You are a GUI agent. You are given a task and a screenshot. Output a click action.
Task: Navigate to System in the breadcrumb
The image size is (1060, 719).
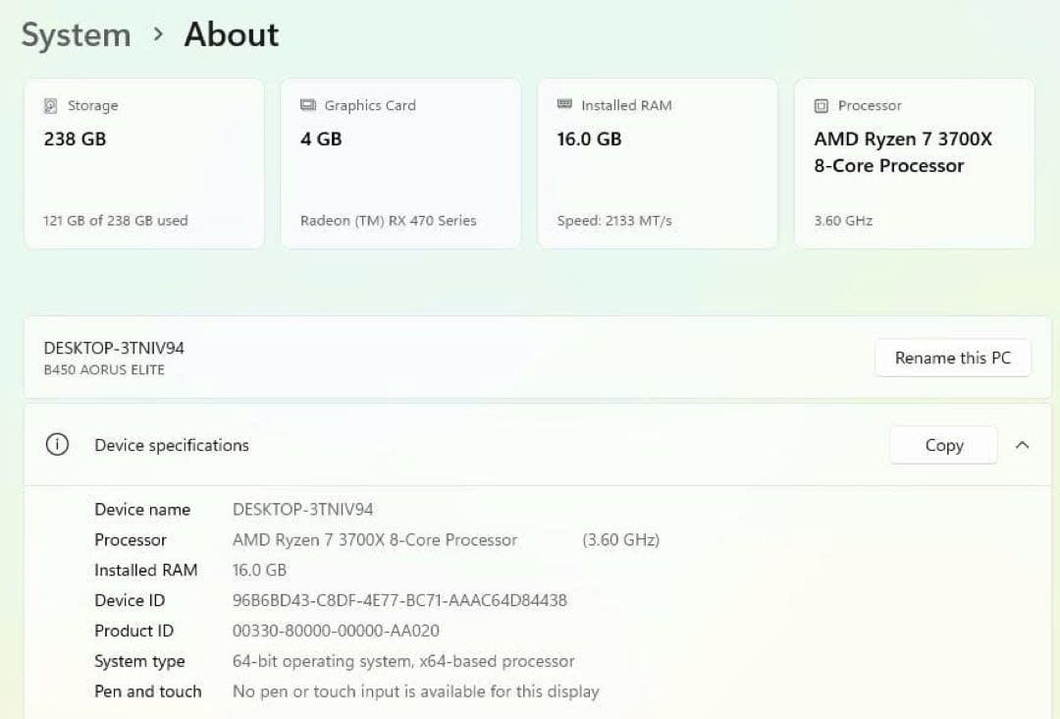click(76, 34)
